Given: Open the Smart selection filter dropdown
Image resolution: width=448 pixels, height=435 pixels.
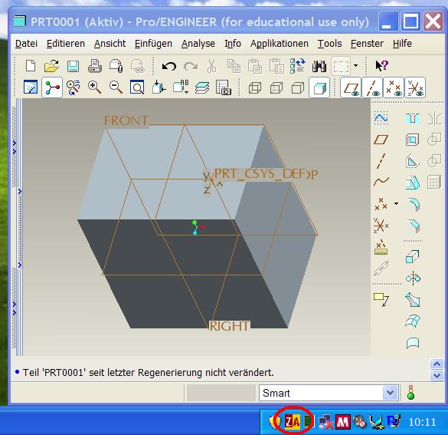Looking at the screenshot, I should (390, 393).
